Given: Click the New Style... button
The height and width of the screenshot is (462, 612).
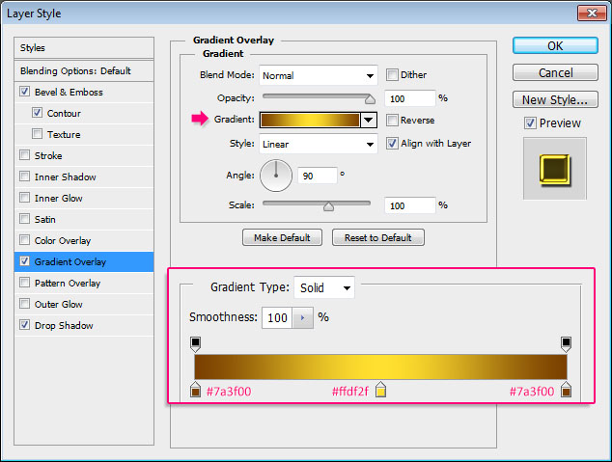Looking at the screenshot, I should tap(555, 99).
